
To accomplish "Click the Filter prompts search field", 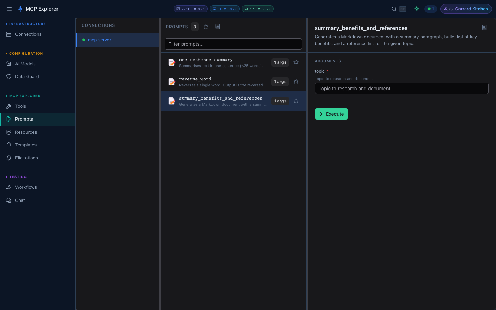I will coord(233,44).
